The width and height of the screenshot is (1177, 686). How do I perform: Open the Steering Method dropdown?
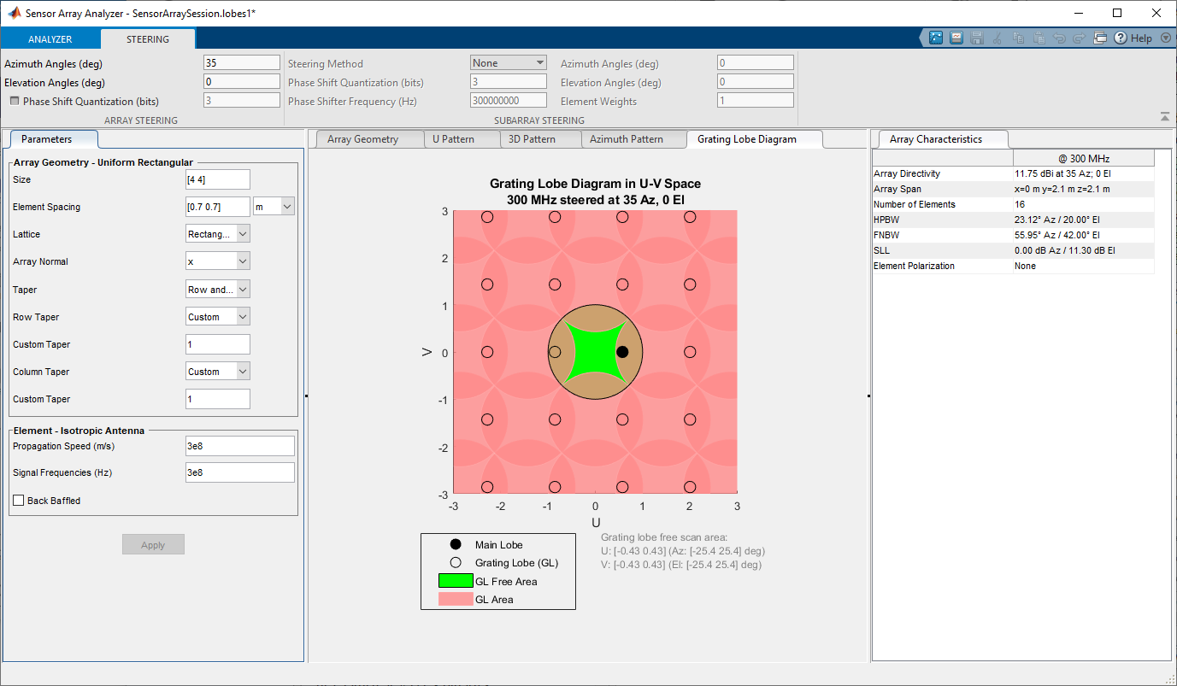[509, 62]
